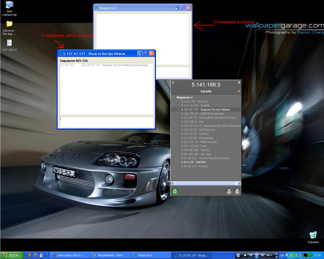Image resolution: width=324 pixels, height=259 pixels.
Task: Open the Hamachi settings gear
Action: point(237,191)
